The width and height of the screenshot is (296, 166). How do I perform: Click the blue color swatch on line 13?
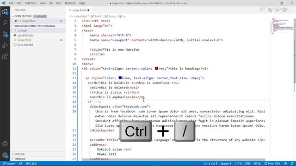(x=120, y=78)
